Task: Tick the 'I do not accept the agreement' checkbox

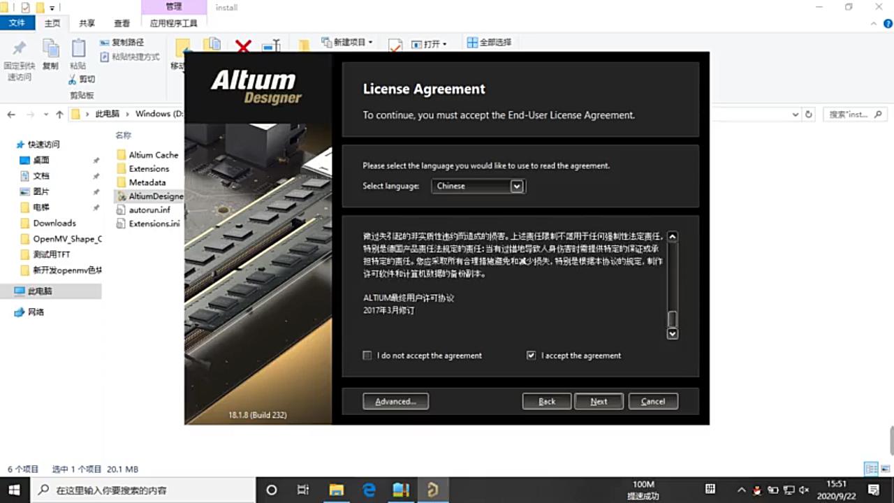Action: pyautogui.click(x=367, y=356)
